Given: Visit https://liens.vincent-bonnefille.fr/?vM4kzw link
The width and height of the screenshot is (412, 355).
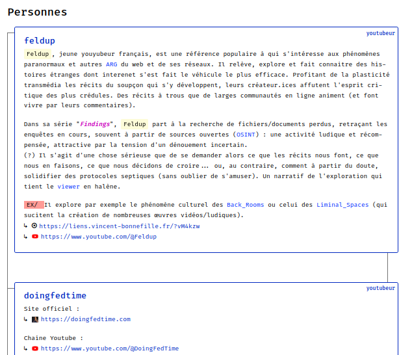Looking at the screenshot, I should pos(120,226).
